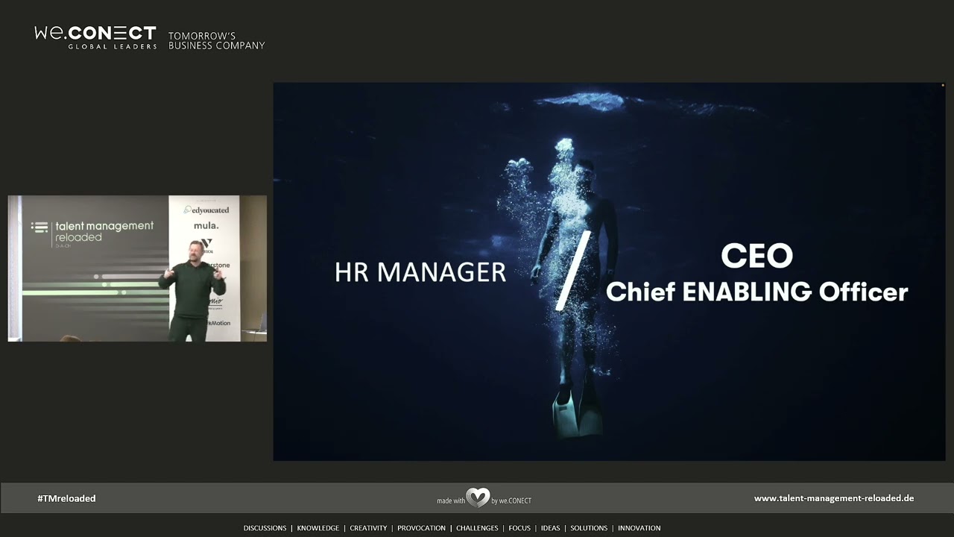Click the mula. sponsor logo
The height and width of the screenshot is (537, 954).
pyautogui.click(x=206, y=225)
